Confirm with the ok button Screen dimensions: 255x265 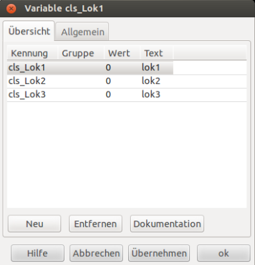click(x=224, y=253)
